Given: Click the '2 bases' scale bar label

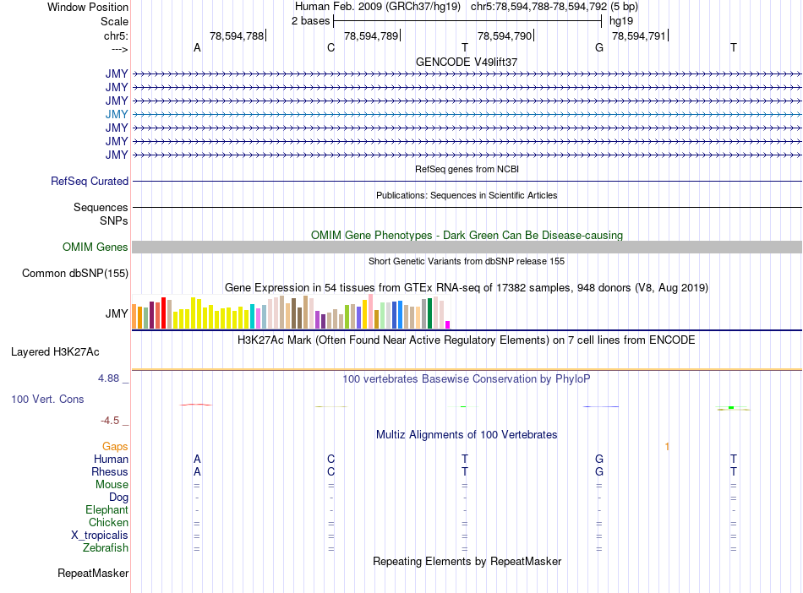Looking at the screenshot, I should 310,21.
